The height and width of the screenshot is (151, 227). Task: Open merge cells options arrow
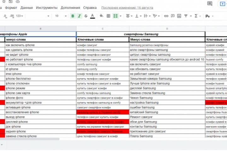pyautogui.click(x=120, y=16)
